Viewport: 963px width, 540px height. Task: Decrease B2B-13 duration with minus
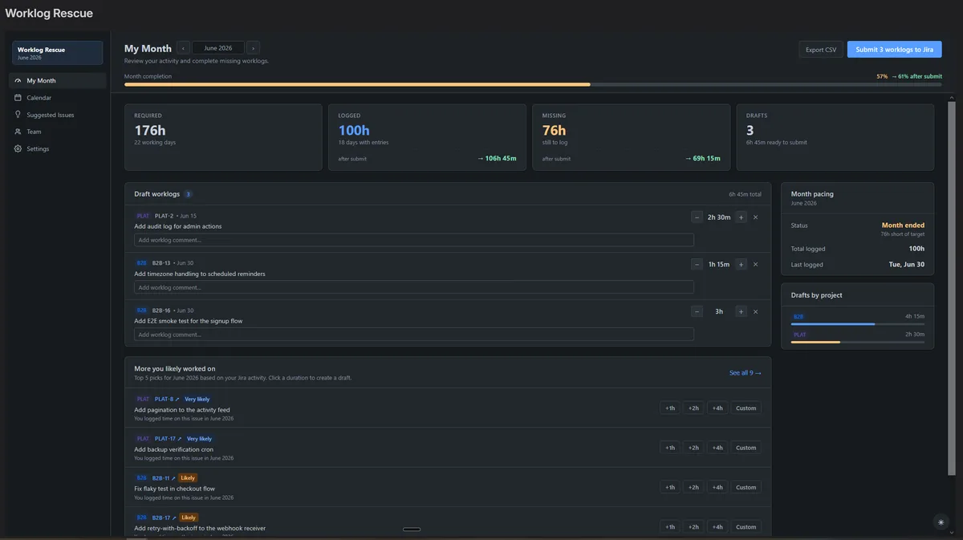click(x=697, y=264)
